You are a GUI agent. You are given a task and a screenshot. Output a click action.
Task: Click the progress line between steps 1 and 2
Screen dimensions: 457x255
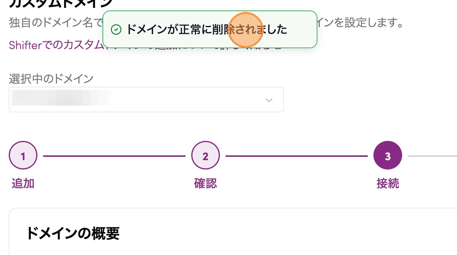tap(114, 156)
